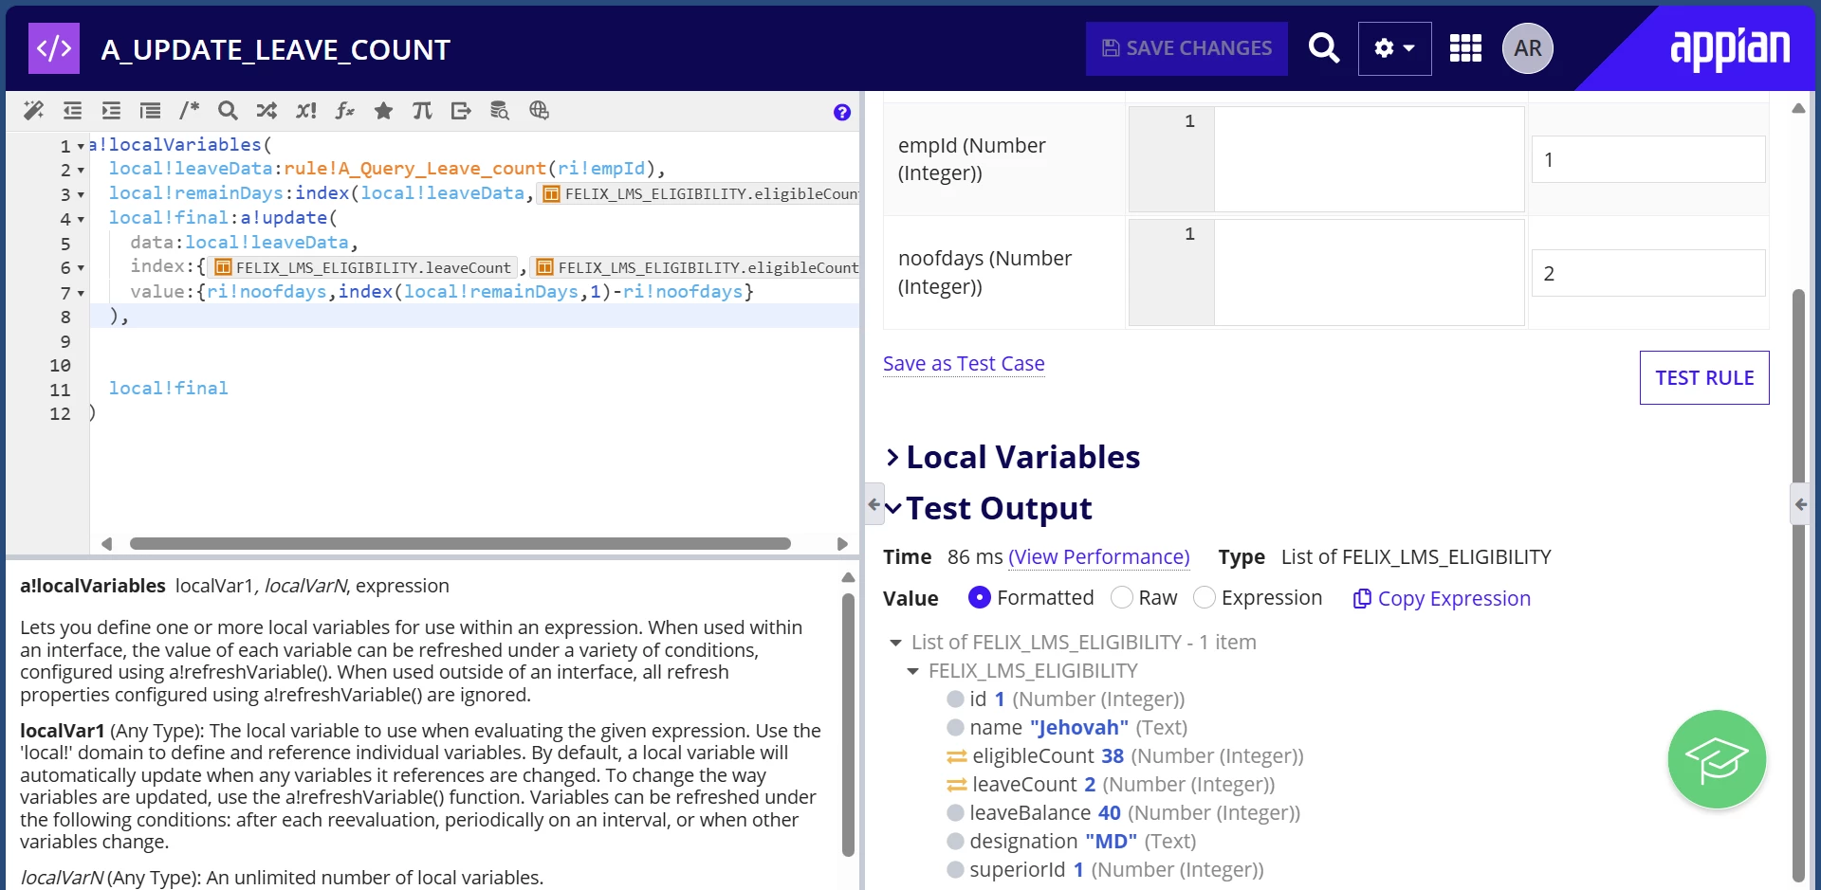Open the apps grid navigation icon
This screenshot has height=890, width=1821.
click(1465, 48)
